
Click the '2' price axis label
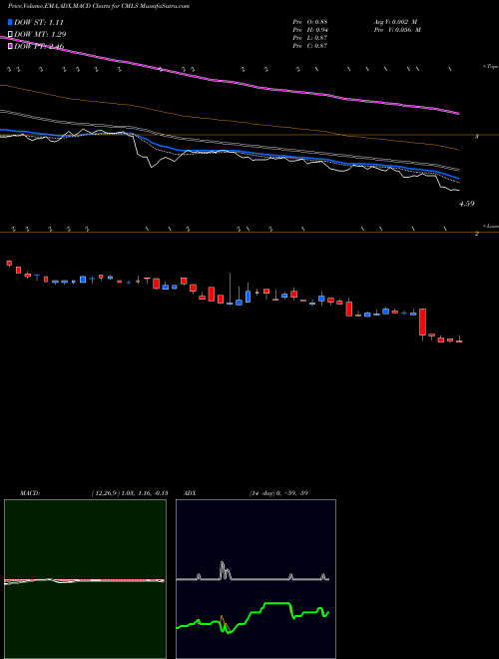click(477, 234)
